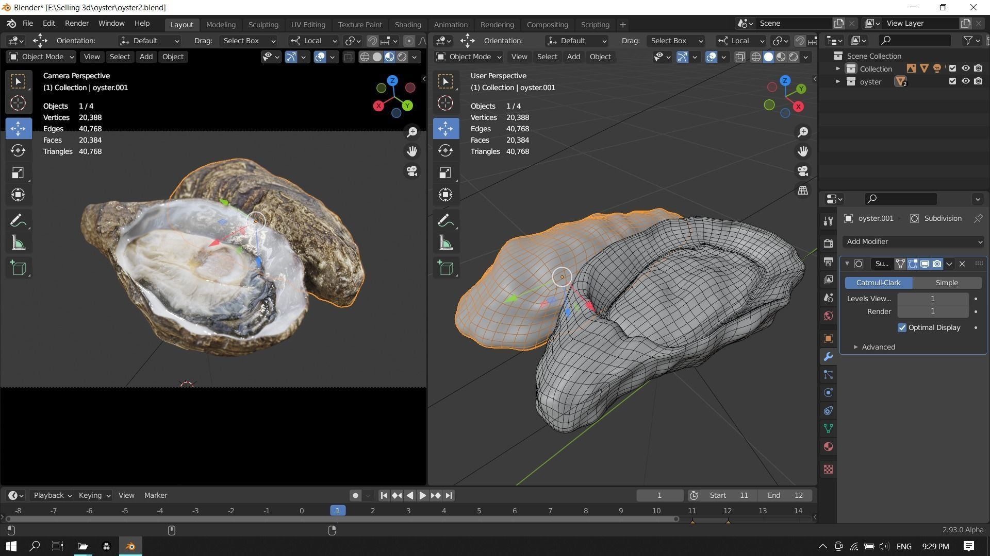Toggle modifier on cage display
The height and width of the screenshot is (556, 990).
900,264
